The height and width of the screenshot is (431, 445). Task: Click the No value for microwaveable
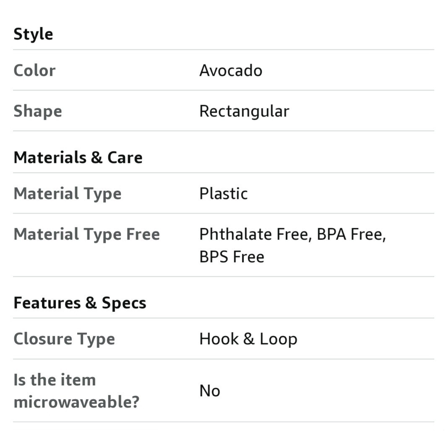210,391
